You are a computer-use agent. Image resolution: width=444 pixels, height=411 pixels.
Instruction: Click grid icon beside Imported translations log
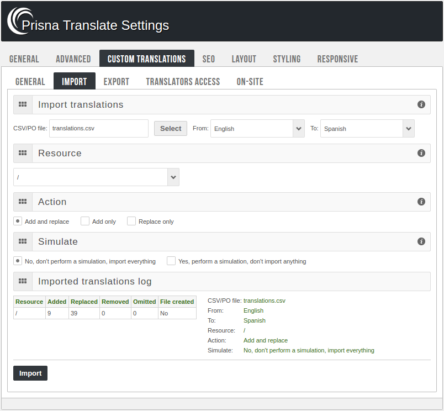tap(23, 281)
